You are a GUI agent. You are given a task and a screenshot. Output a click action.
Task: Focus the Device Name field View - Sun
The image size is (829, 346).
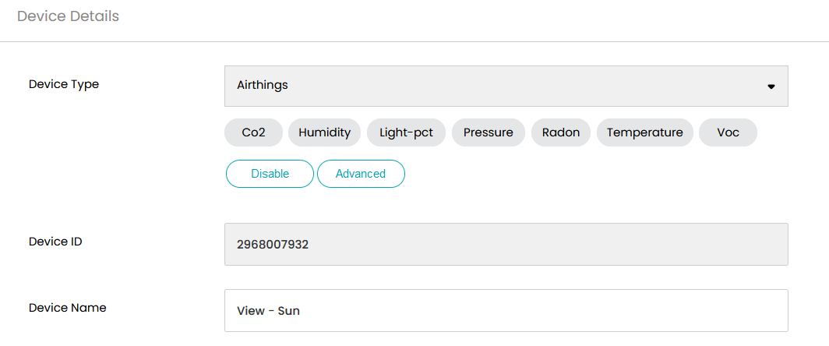pyautogui.click(x=506, y=311)
